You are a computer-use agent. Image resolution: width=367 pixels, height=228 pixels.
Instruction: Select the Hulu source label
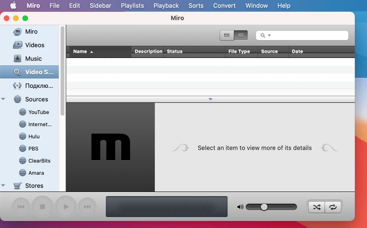34,136
